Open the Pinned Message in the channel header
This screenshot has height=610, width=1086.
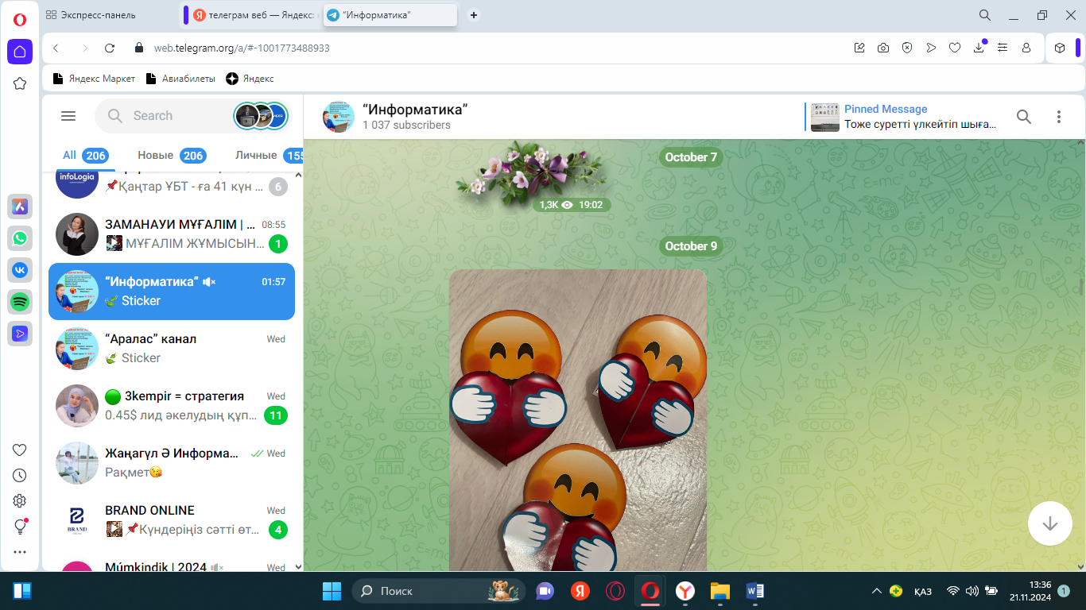[x=903, y=117]
